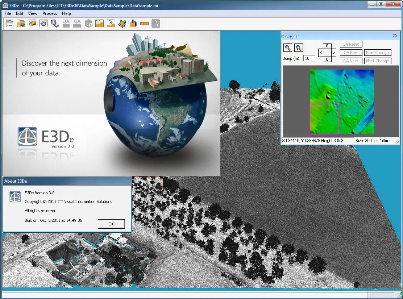Click the QA Prev button
The height and width of the screenshot is (299, 403).
[351, 53]
